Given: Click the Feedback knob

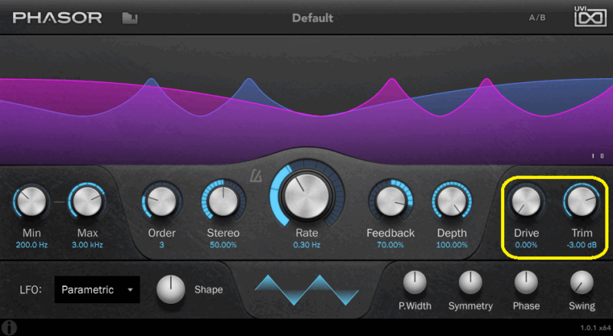Looking at the screenshot, I should tap(391, 201).
